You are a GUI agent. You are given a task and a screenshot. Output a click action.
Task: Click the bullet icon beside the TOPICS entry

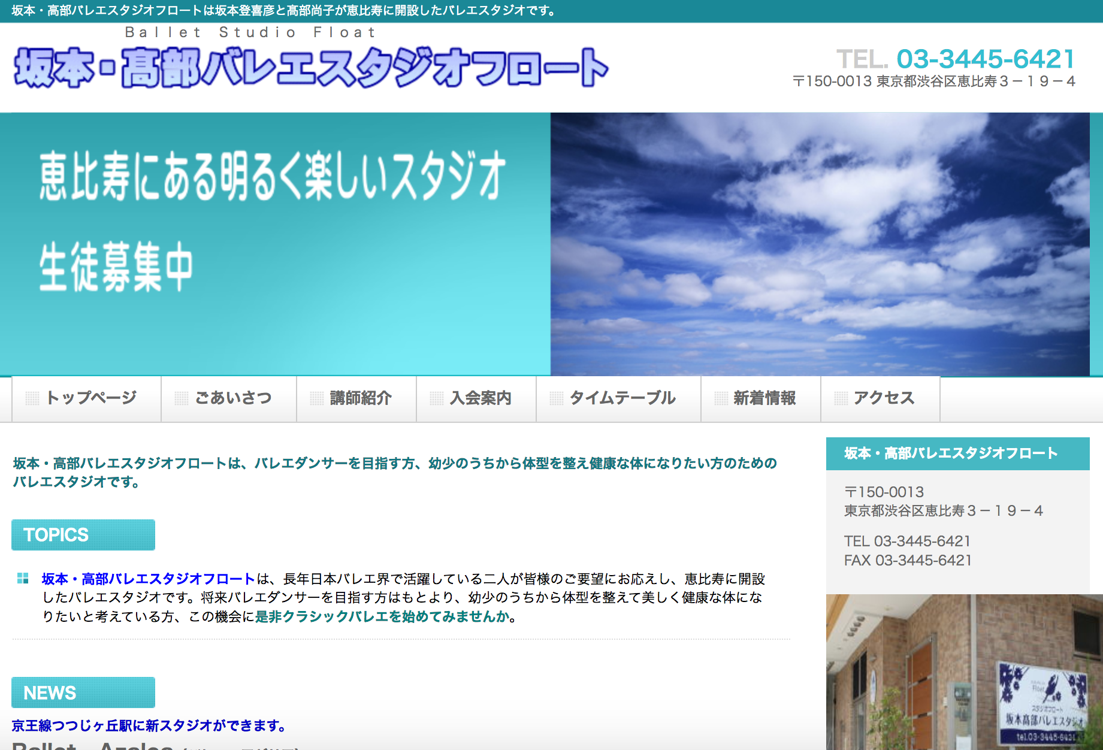[23, 578]
